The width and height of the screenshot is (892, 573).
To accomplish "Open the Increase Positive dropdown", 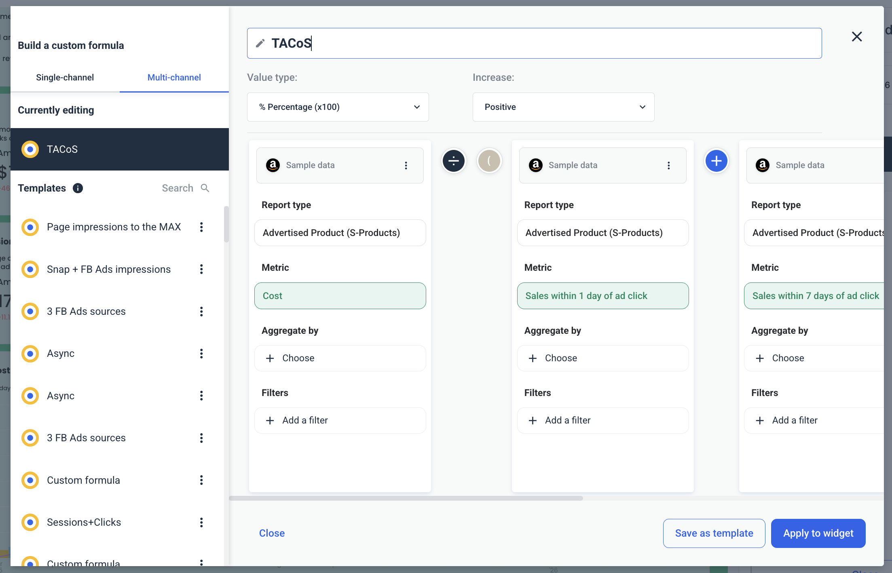I will pyautogui.click(x=563, y=107).
